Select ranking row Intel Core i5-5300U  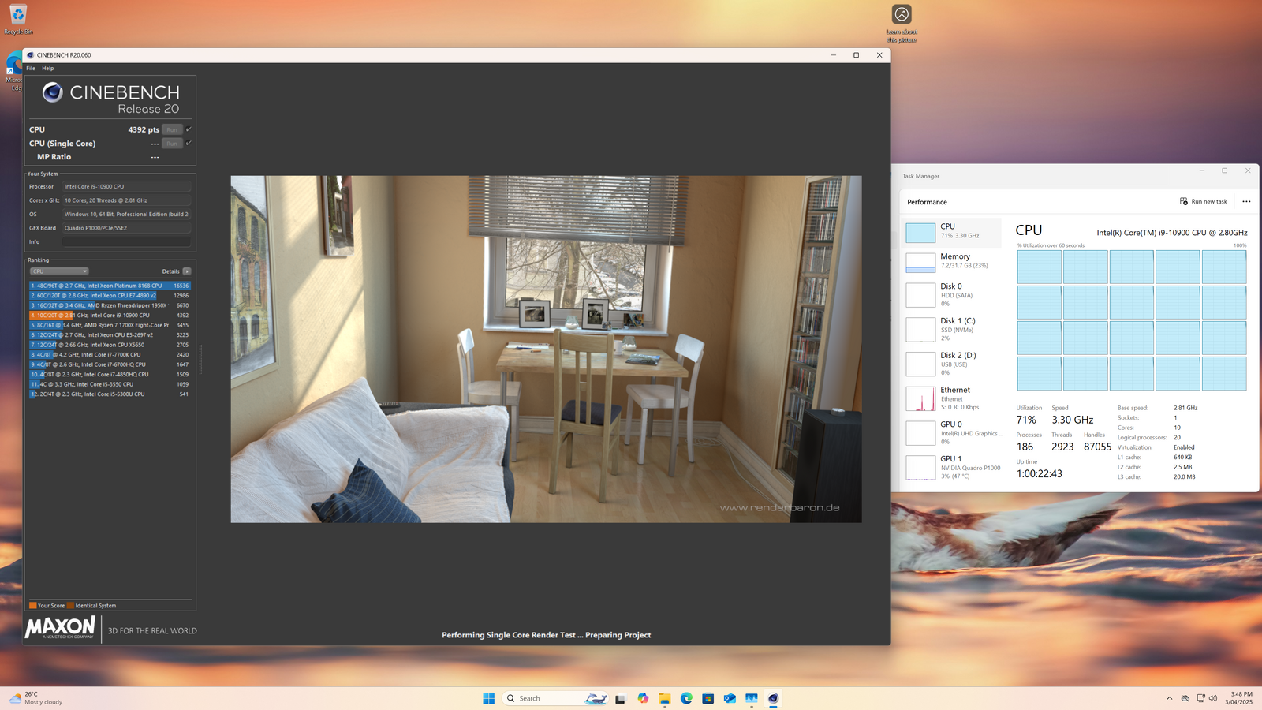point(110,394)
